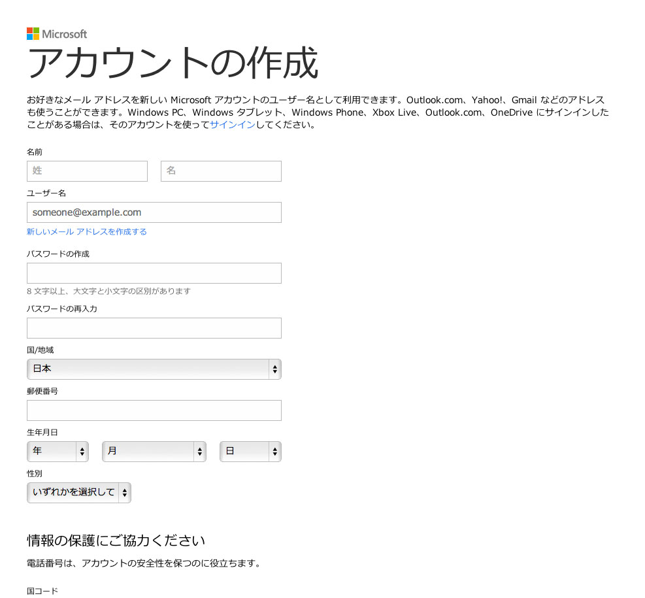Click the someone@example.com username field

(x=154, y=212)
